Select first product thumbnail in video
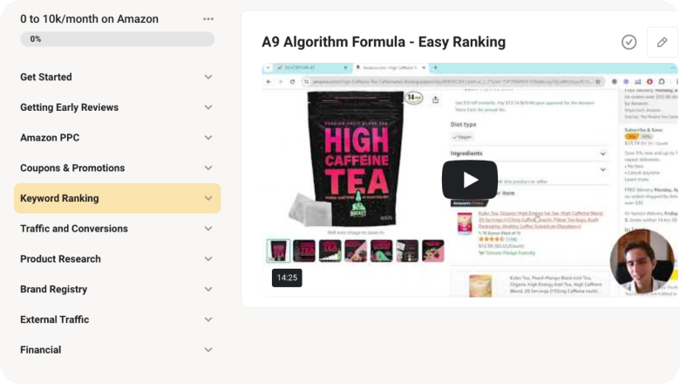The image size is (680, 384). pyautogui.click(x=278, y=250)
